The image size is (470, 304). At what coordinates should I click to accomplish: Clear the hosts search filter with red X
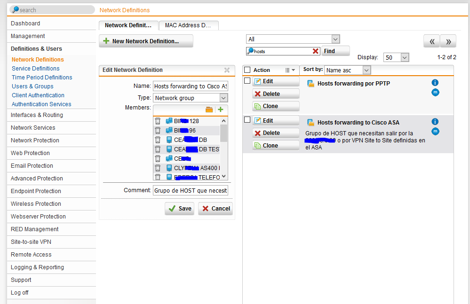tap(316, 51)
